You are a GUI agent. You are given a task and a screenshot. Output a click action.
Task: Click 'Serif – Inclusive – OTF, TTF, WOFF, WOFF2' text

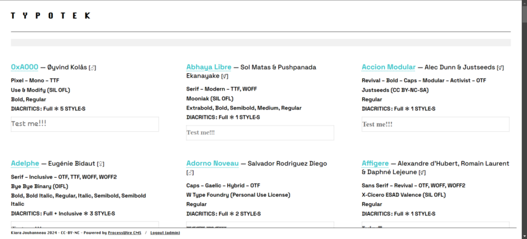64,177
